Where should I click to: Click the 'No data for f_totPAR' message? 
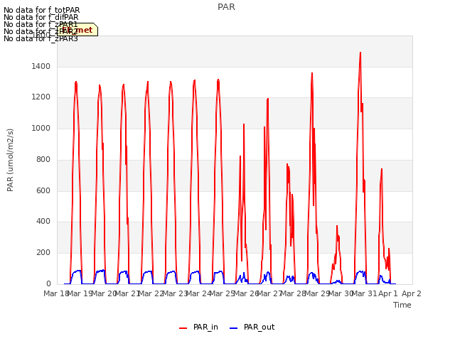pos(42,10)
